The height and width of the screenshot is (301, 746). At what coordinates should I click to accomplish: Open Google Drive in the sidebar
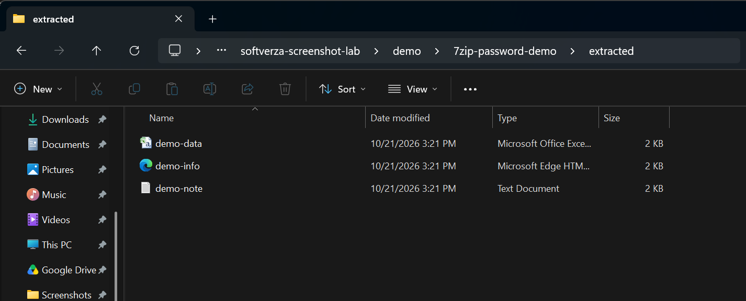69,270
